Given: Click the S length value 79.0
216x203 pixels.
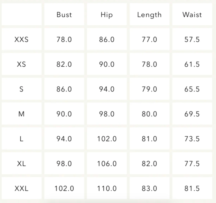Looking at the screenshot, I should (x=149, y=89).
